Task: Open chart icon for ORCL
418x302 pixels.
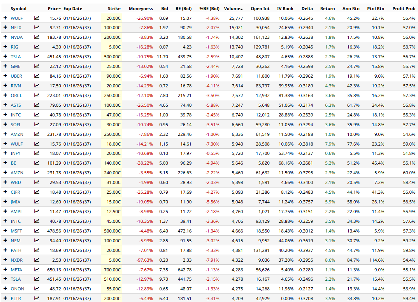Action: [37, 95]
